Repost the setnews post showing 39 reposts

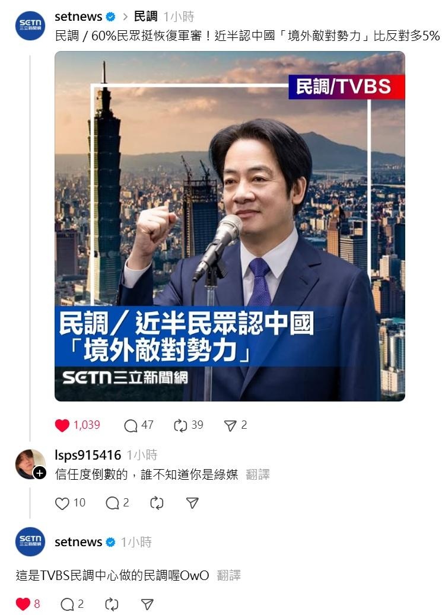(x=180, y=426)
